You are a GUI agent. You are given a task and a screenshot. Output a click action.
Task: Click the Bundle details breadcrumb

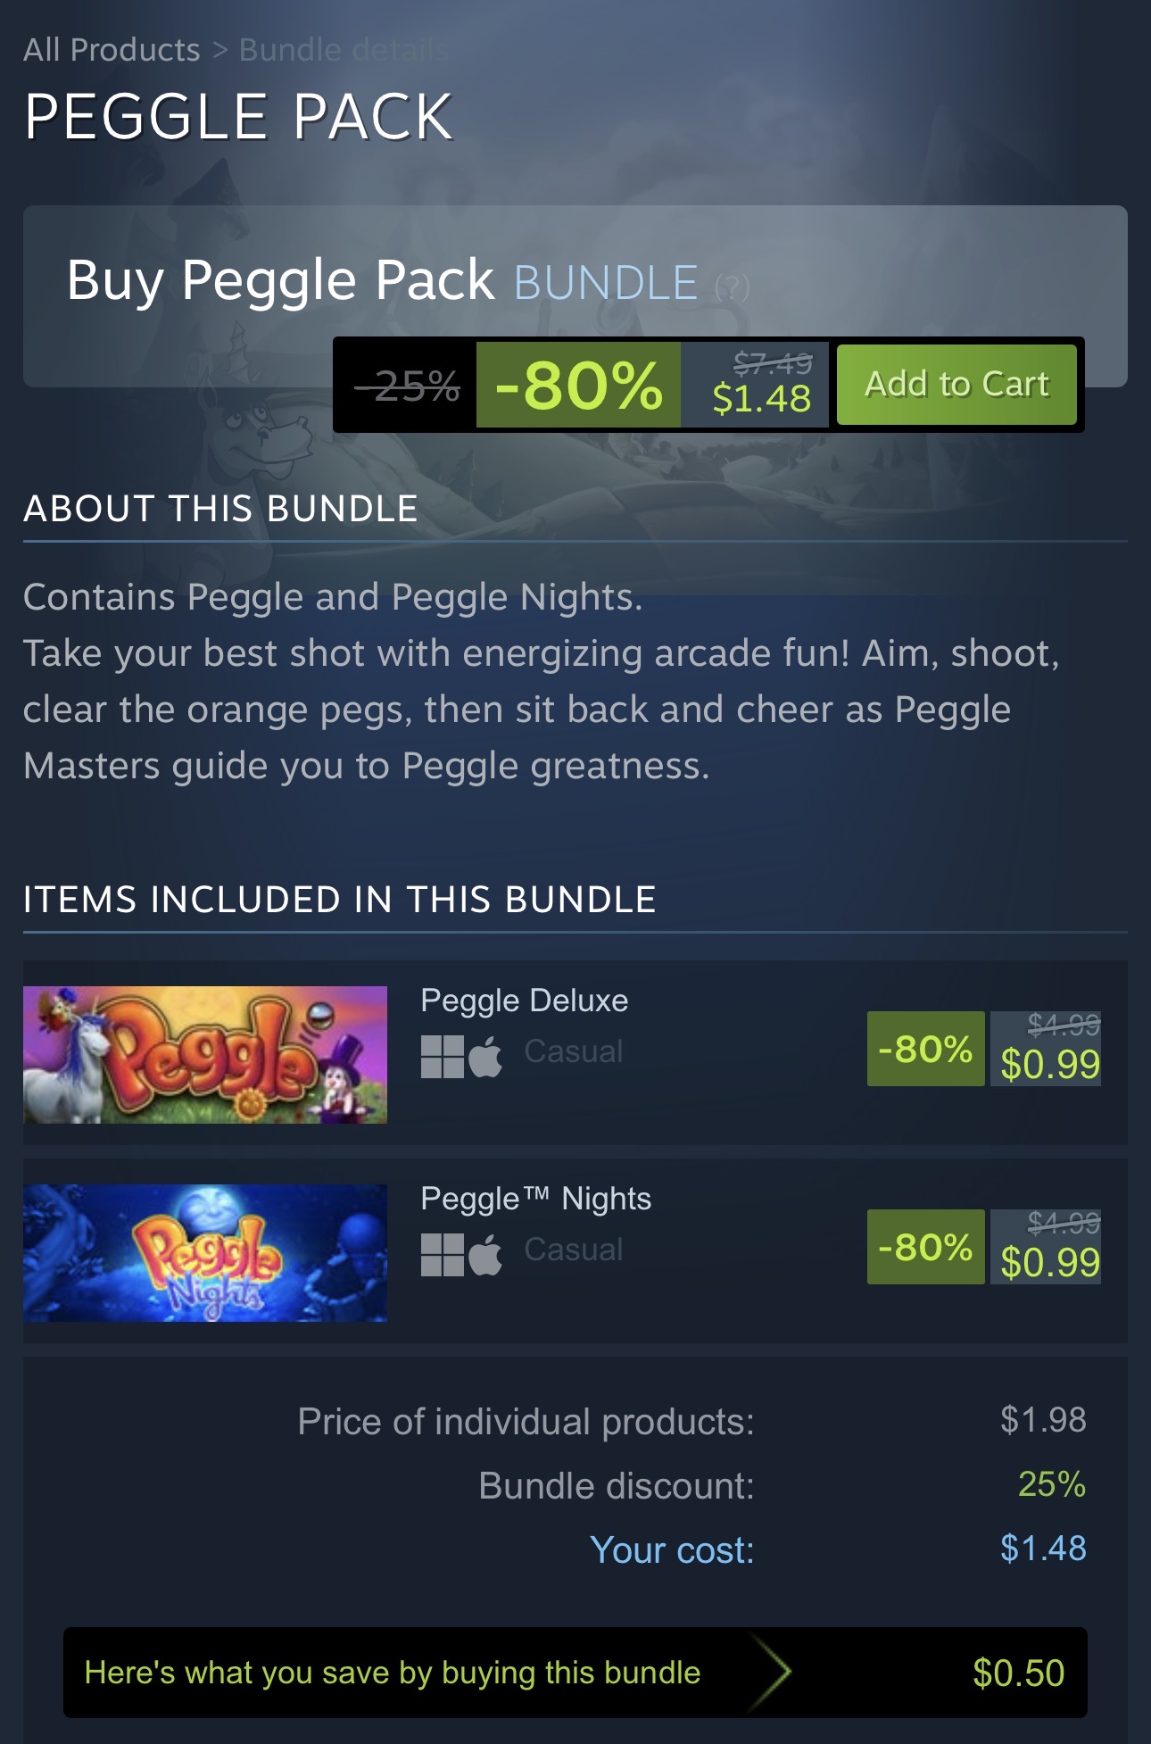(344, 50)
